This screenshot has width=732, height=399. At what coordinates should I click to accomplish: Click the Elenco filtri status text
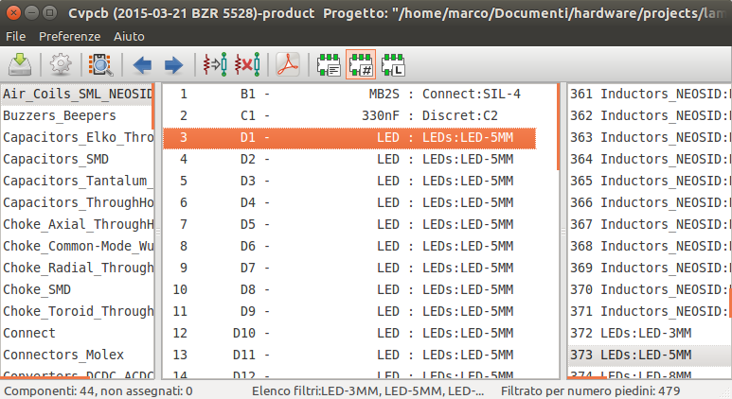[x=367, y=391]
